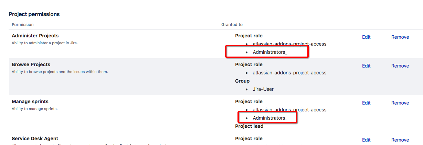Screen dimensions: 423x145
Task: Select the 'Service Desk Agent' permission name
Action: coord(35,138)
